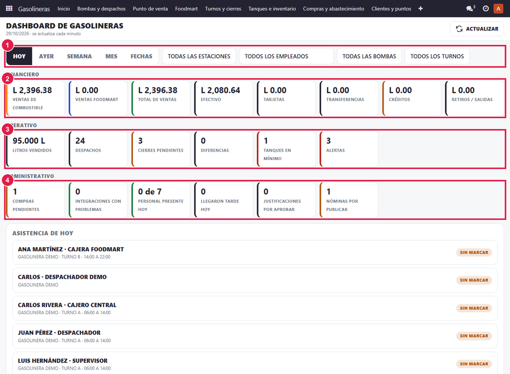Open the Foodmart menu
This screenshot has width=510, height=374.
186,9
